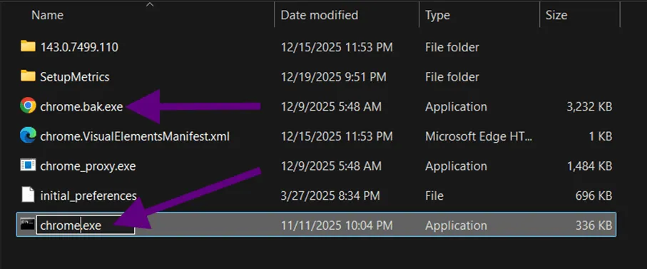The image size is (647, 269).
Task: Click the Microsoft Edge HT... type cell
Action: pyautogui.click(x=479, y=136)
